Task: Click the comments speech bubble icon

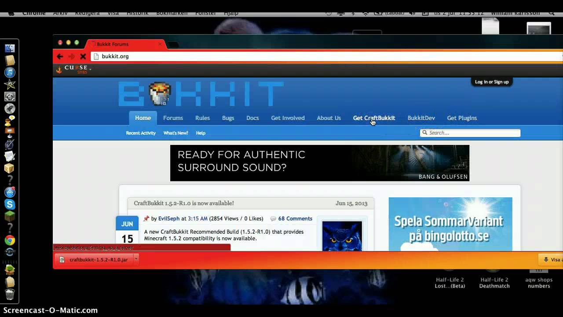Action: [x=273, y=219]
